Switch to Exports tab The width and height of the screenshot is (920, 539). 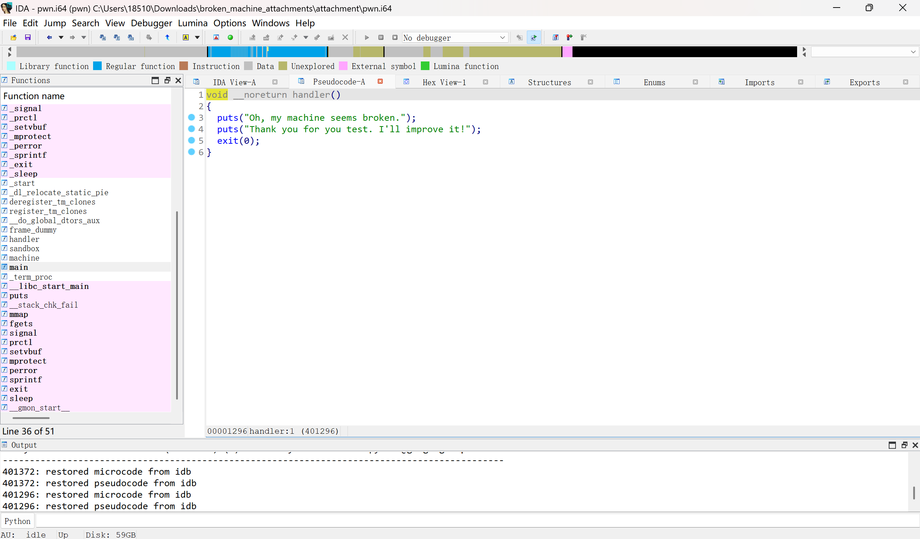pos(865,82)
